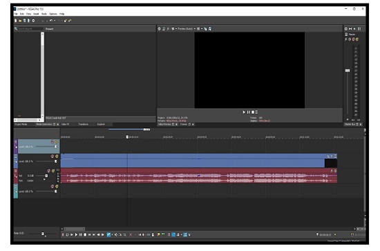Pause preview in video preview window
Image resolution: width=380 pixels, height=251 pixels.
coord(249,112)
